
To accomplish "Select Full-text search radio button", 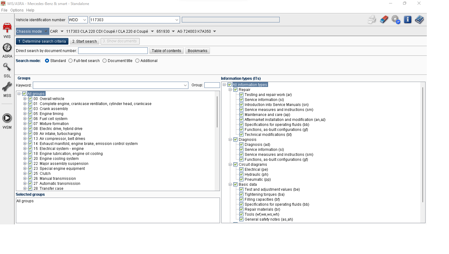I will coord(71,61).
